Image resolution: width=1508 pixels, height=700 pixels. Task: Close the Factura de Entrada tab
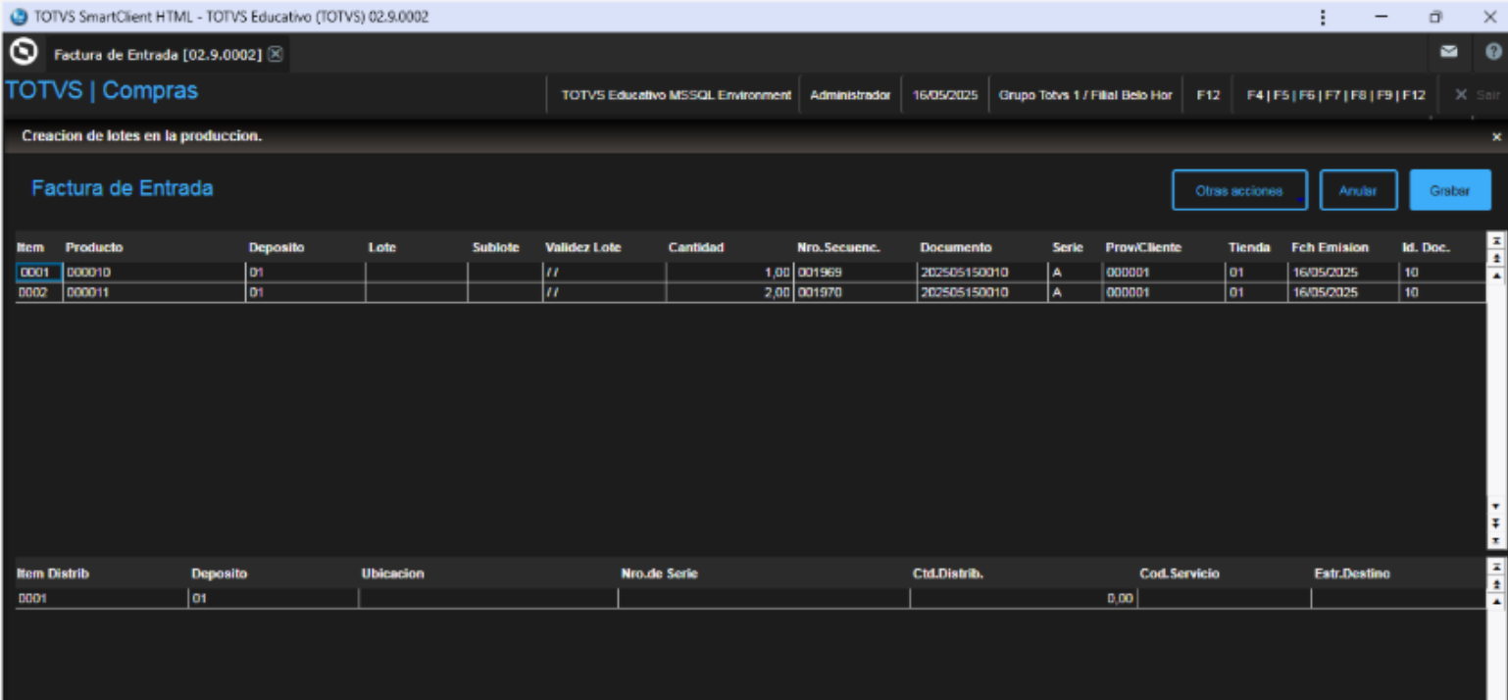coord(276,54)
